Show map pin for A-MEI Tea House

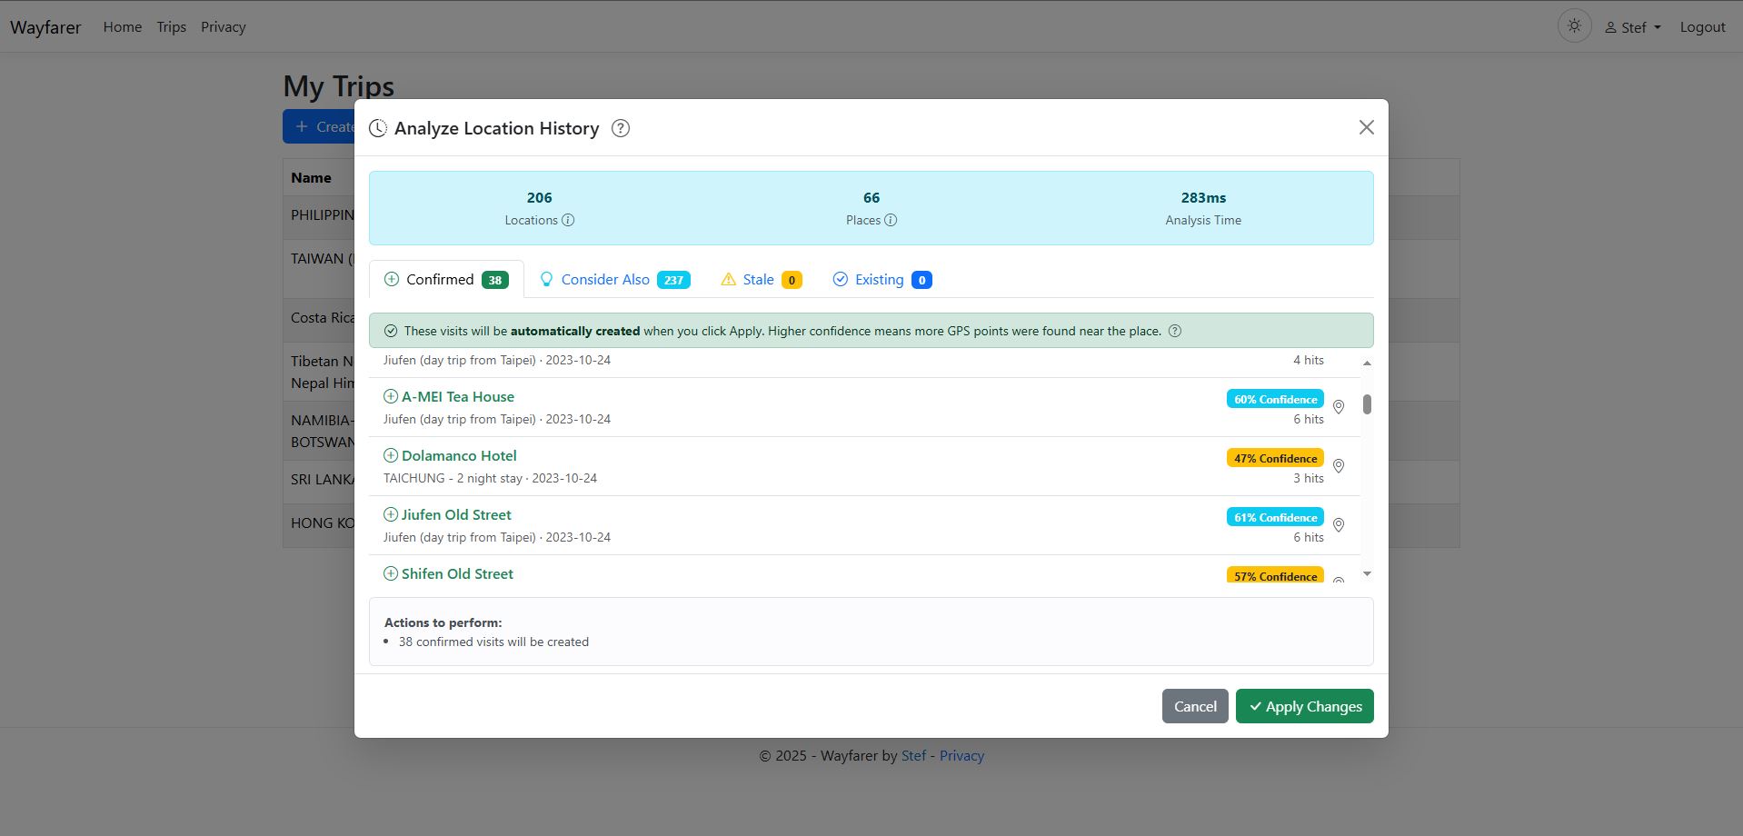[x=1339, y=407]
